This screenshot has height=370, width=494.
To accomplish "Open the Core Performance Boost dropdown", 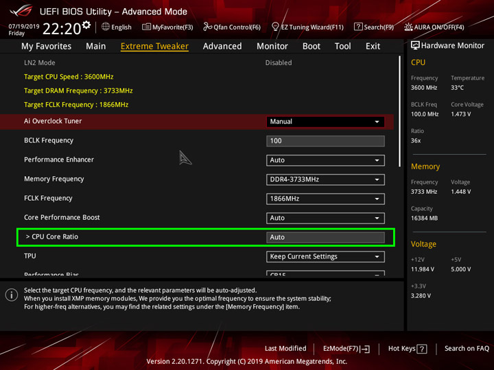I will 325,218.
